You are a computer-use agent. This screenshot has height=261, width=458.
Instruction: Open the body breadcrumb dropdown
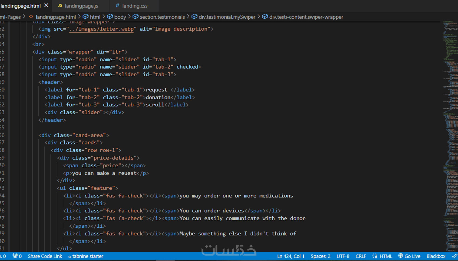click(120, 17)
